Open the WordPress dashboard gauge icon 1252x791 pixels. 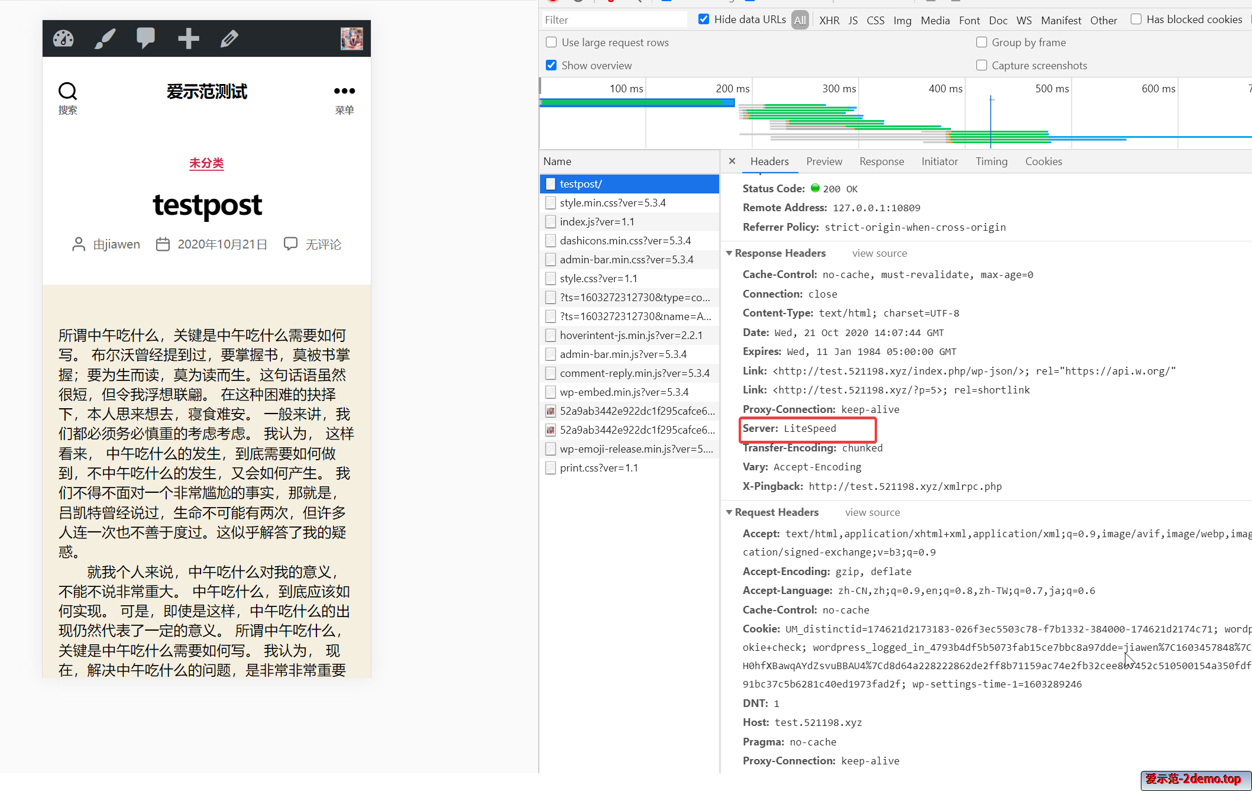click(x=63, y=38)
